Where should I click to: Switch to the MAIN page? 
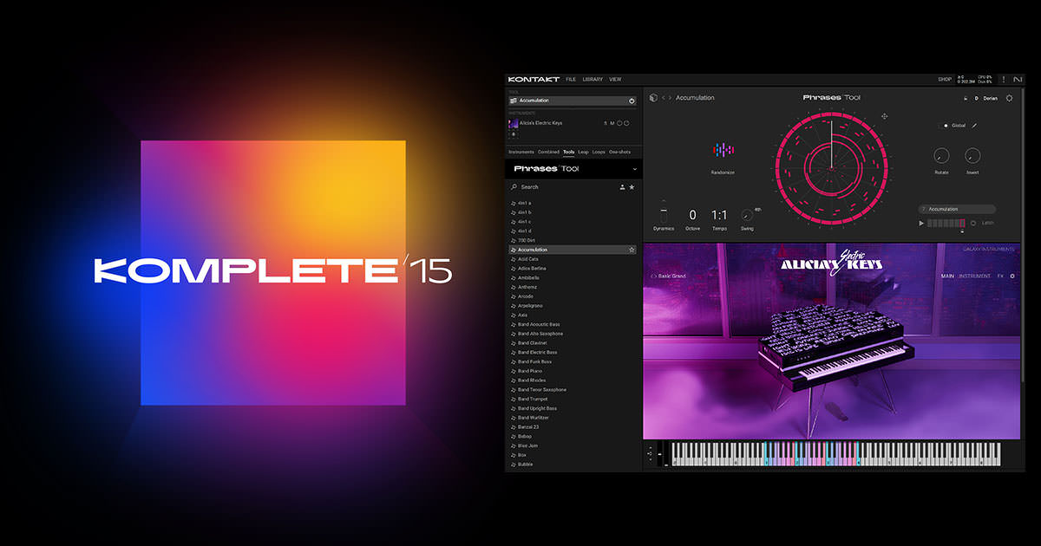pyautogui.click(x=947, y=276)
